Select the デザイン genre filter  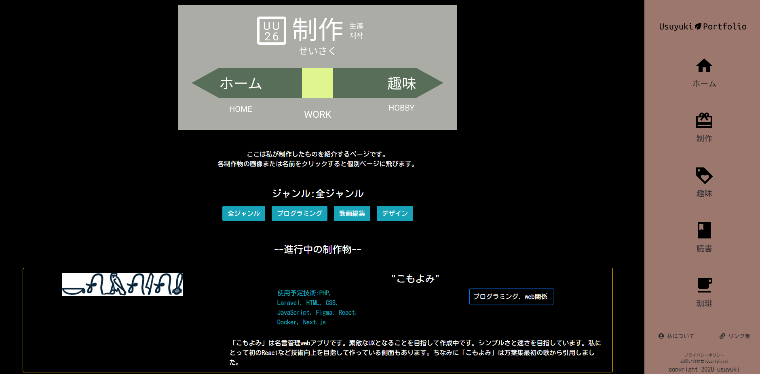pos(395,213)
